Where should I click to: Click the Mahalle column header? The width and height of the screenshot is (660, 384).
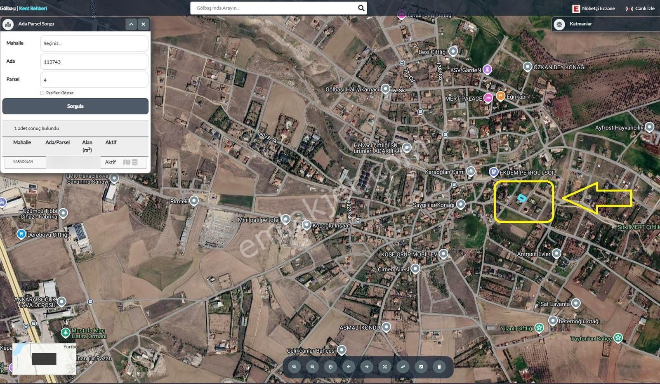[x=22, y=142]
